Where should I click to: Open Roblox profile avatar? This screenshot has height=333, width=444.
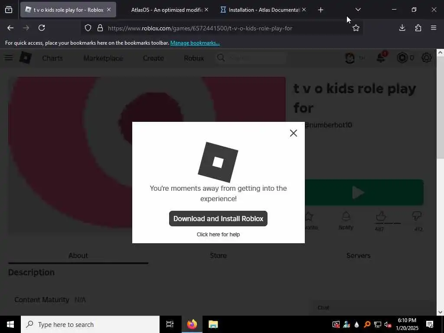point(350,58)
